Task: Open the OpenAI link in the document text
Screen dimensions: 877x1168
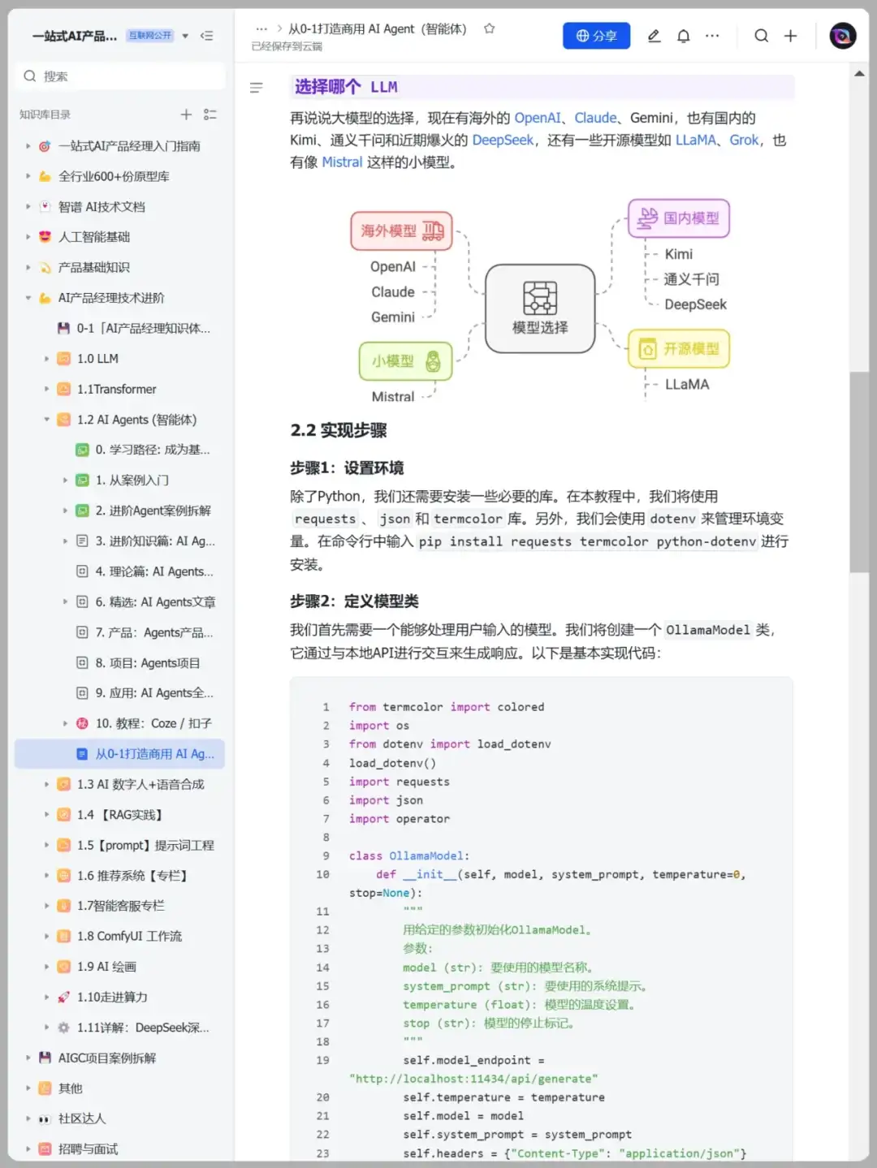Action: (x=537, y=118)
